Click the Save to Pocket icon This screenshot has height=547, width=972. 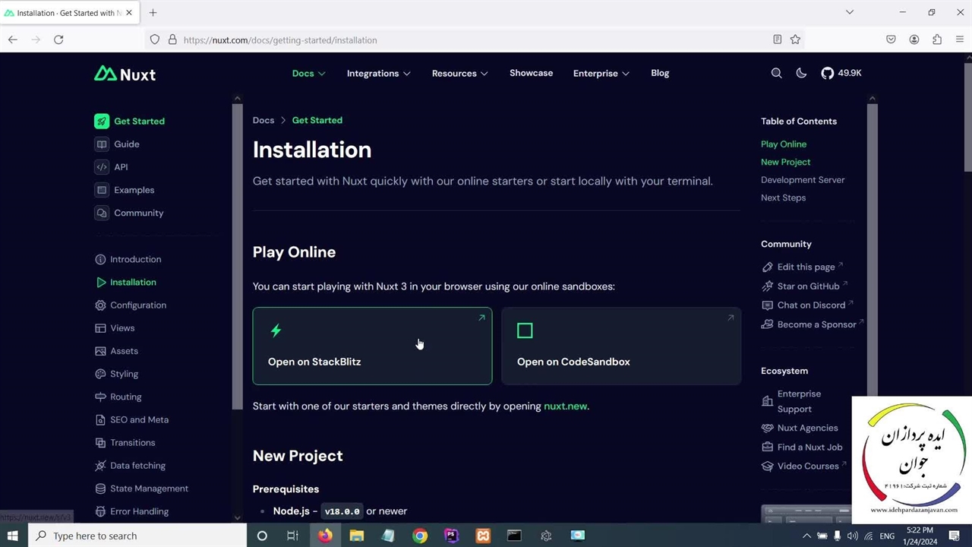tap(891, 40)
